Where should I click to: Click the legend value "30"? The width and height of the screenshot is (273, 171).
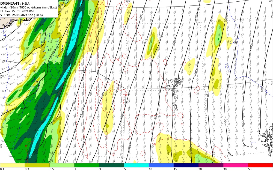[x=225, y=169]
